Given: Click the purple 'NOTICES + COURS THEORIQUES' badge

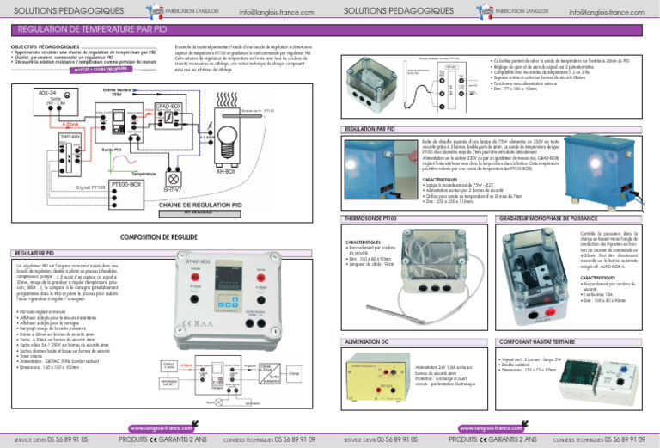Looking at the screenshot, I should pyautogui.click(x=101, y=69).
